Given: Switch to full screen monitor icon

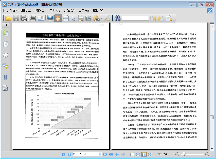Looking at the screenshot, I should click(50, 18).
